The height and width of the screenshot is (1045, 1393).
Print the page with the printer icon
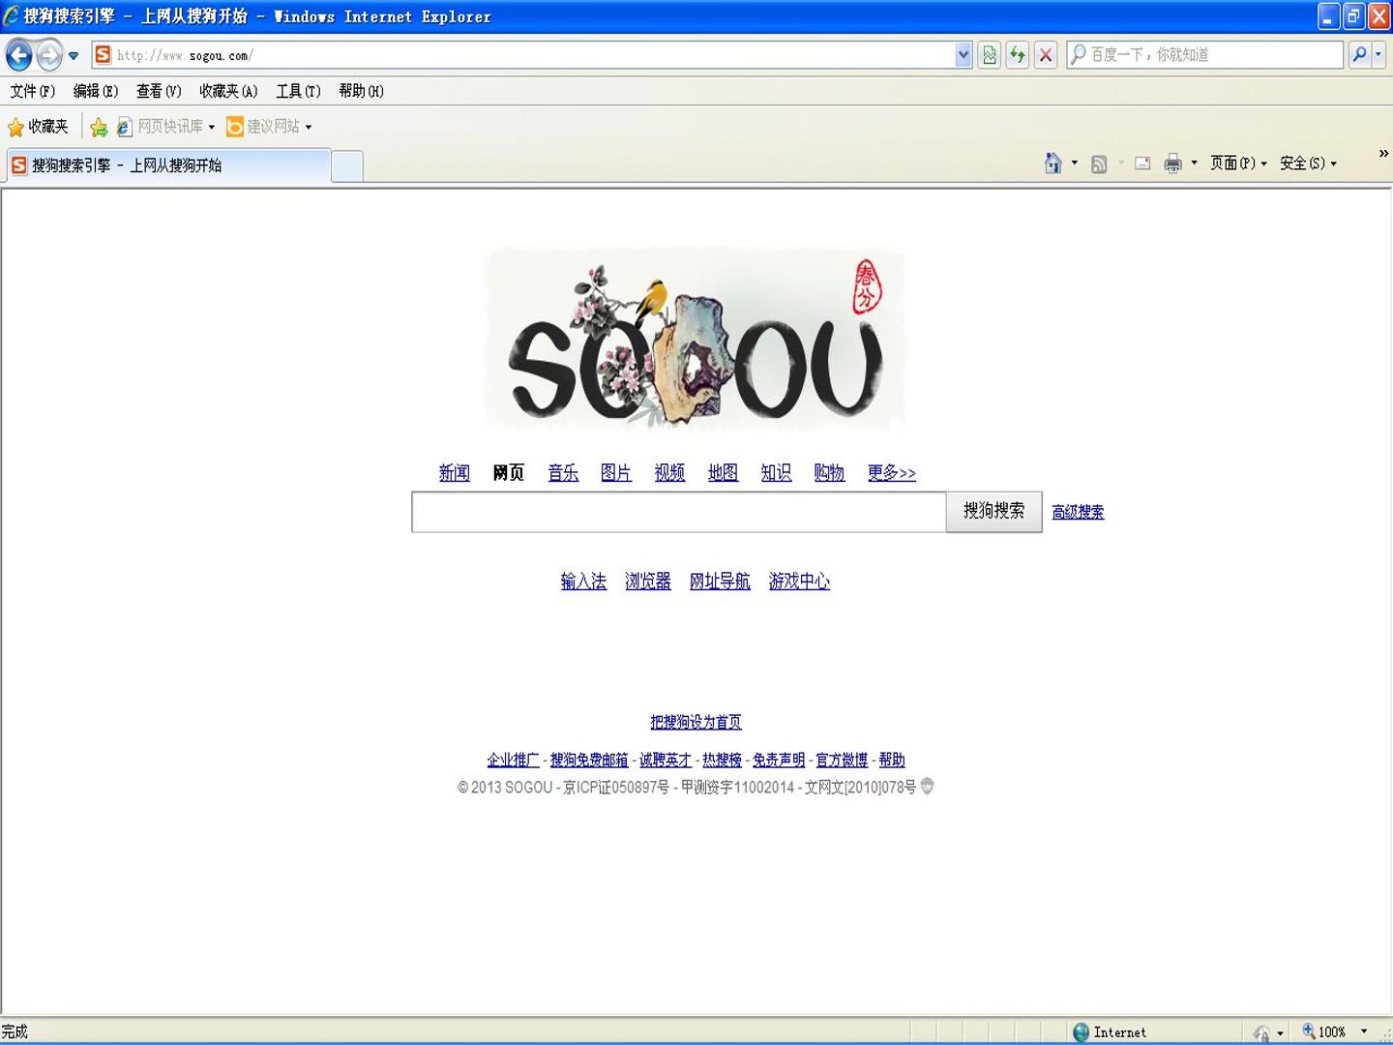point(1172,164)
